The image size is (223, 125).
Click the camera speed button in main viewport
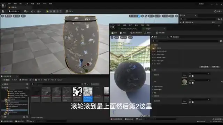point(172,16)
